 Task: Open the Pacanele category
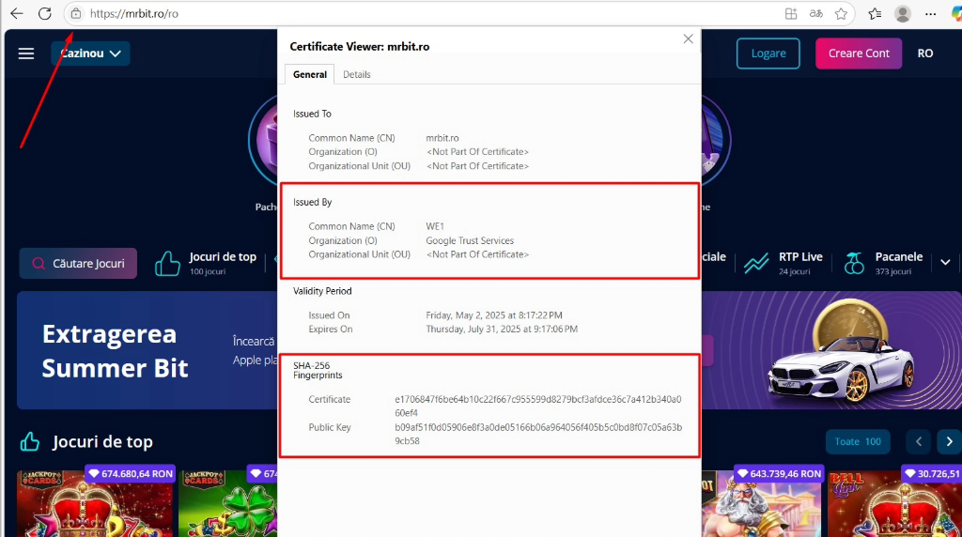[x=883, y=263]
